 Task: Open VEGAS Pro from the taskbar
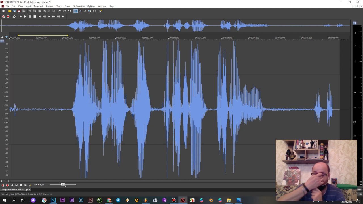click(x=53, y=200)
